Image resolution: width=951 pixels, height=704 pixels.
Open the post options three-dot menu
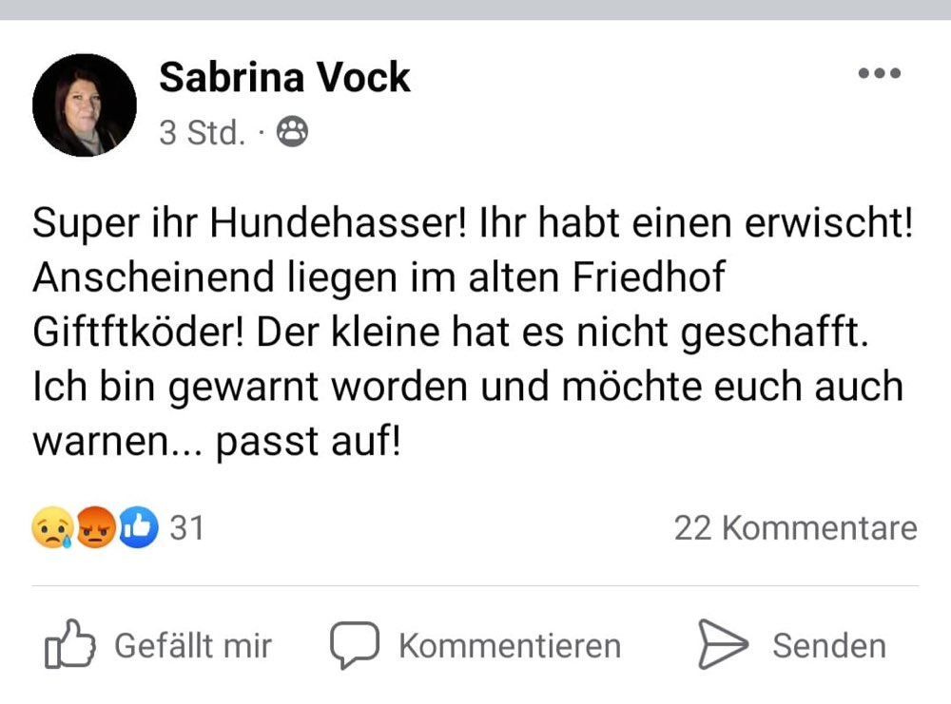click(881, 72)
